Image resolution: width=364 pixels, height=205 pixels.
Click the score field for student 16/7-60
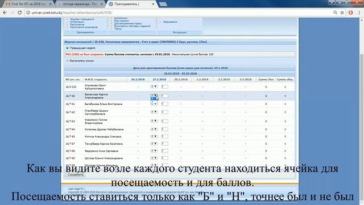pos(164,96)
